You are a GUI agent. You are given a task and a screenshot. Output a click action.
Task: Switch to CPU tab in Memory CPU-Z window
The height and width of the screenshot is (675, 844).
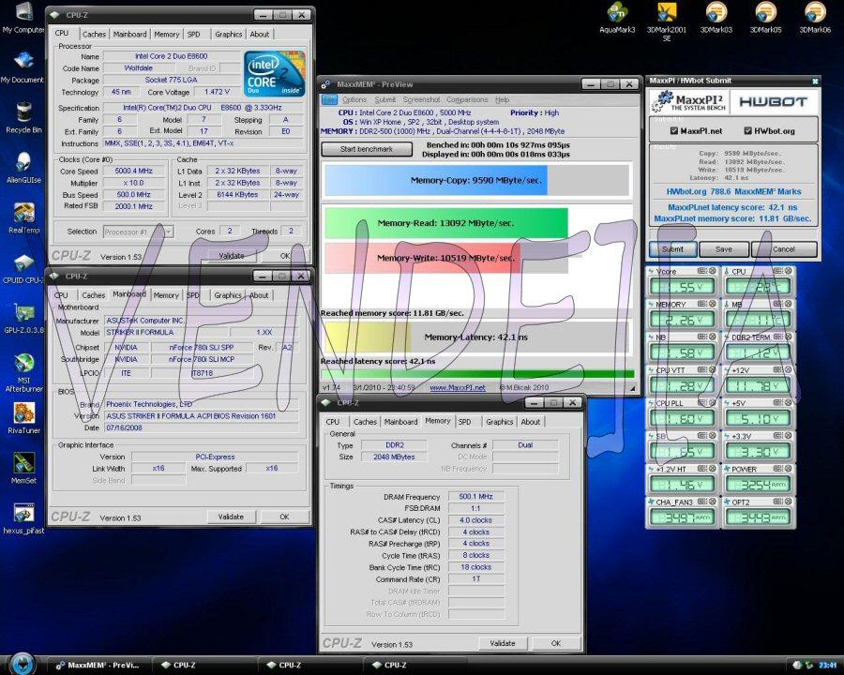click(333, 422)
